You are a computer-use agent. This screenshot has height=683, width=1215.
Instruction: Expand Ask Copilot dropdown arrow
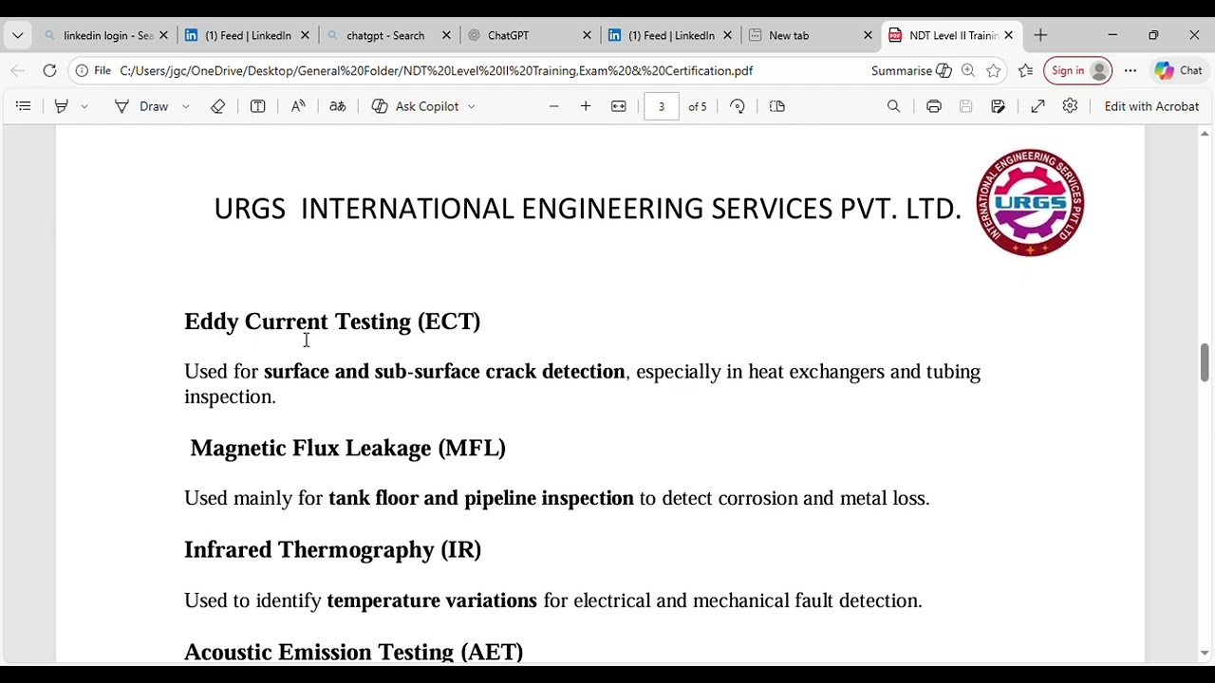[x=471, y=106]
